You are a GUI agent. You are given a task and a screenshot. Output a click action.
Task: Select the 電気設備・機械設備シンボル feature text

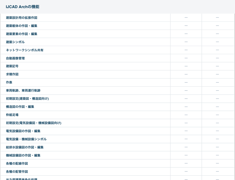click(26, 139)
